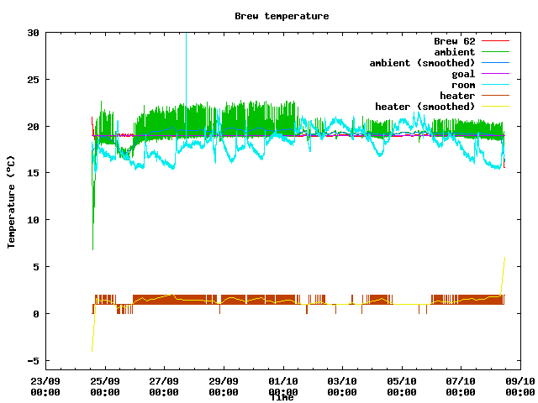Select the "ambient (smoothed)" legend label
This screenshot has height=403, width=538.
tap(422, 63)
